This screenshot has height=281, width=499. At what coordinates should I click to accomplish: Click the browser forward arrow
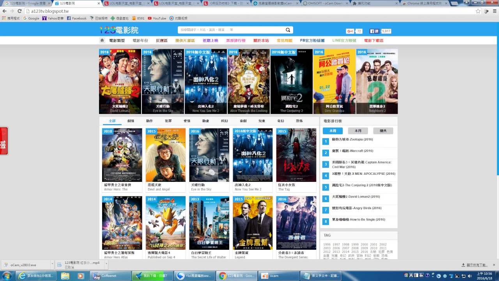pos(12,11)
